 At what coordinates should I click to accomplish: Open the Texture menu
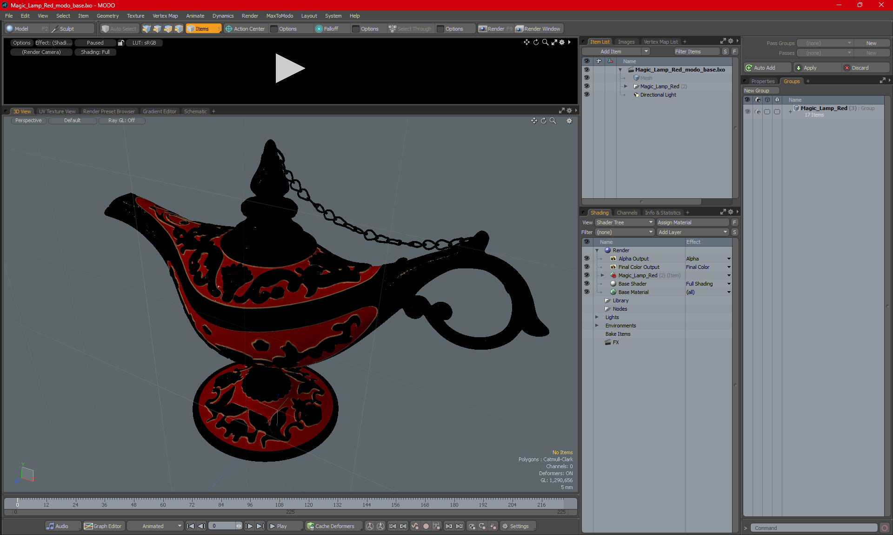pos(135,16)
